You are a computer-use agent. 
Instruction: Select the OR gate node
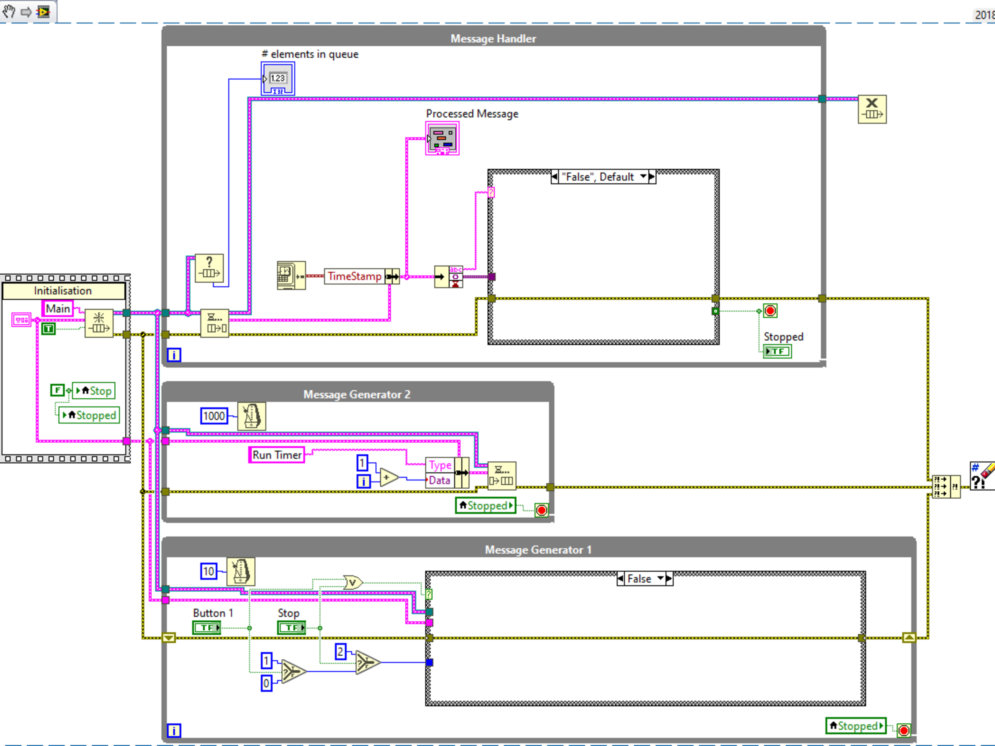[353, 583]
